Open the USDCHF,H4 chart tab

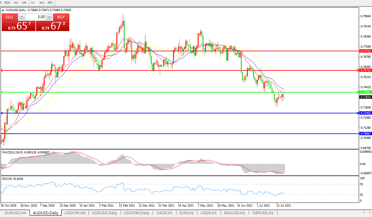click(75, 213)
